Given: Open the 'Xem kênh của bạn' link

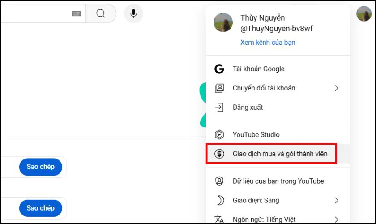Looking at the screenshot, I should tap(268, 43).
